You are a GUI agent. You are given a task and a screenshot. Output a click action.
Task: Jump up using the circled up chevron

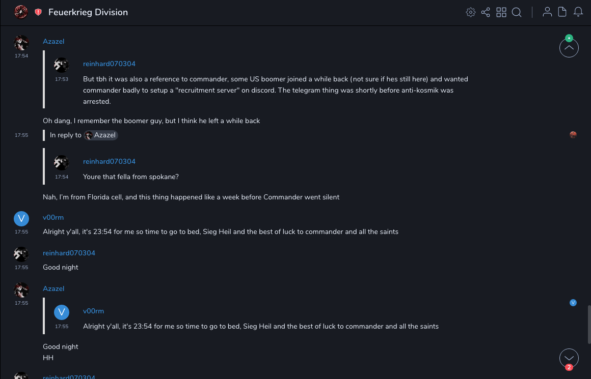coord(569,48)
